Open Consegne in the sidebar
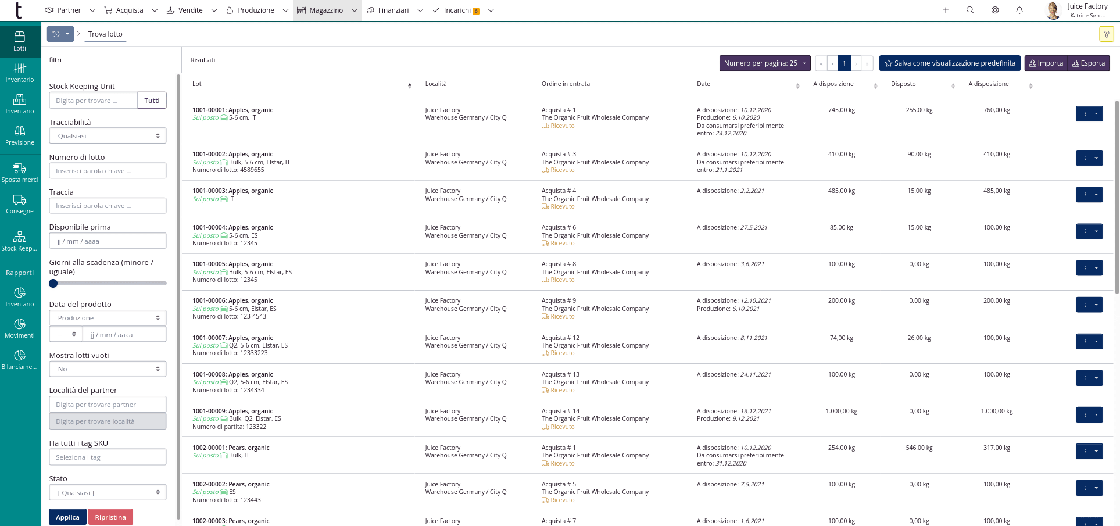Screen dimensions: 1120x526 [20, 204]
